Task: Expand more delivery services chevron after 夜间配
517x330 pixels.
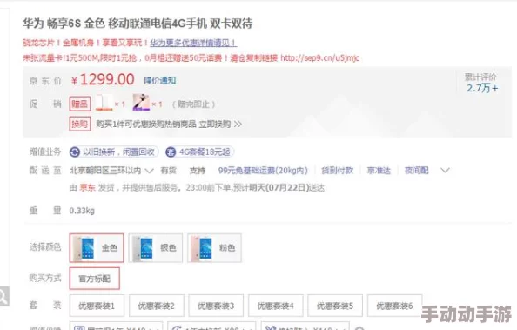Action: [445, 171]
